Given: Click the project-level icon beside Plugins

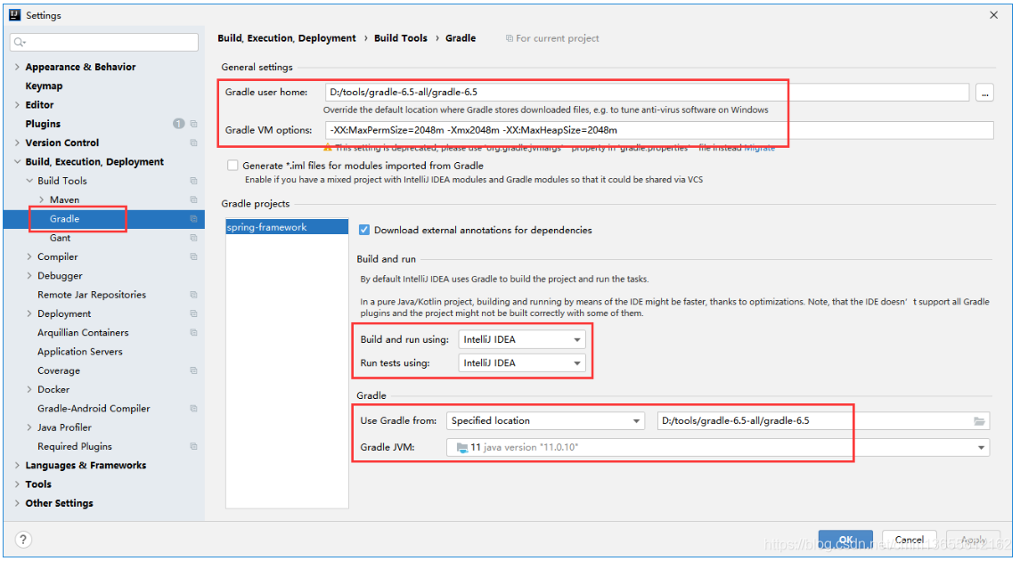Looking at the screenshot, I should (x=194, y=124).
